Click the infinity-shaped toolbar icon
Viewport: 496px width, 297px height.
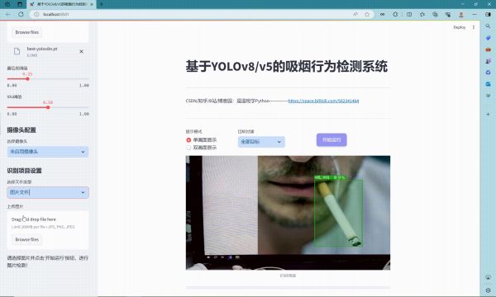point(383,14)
